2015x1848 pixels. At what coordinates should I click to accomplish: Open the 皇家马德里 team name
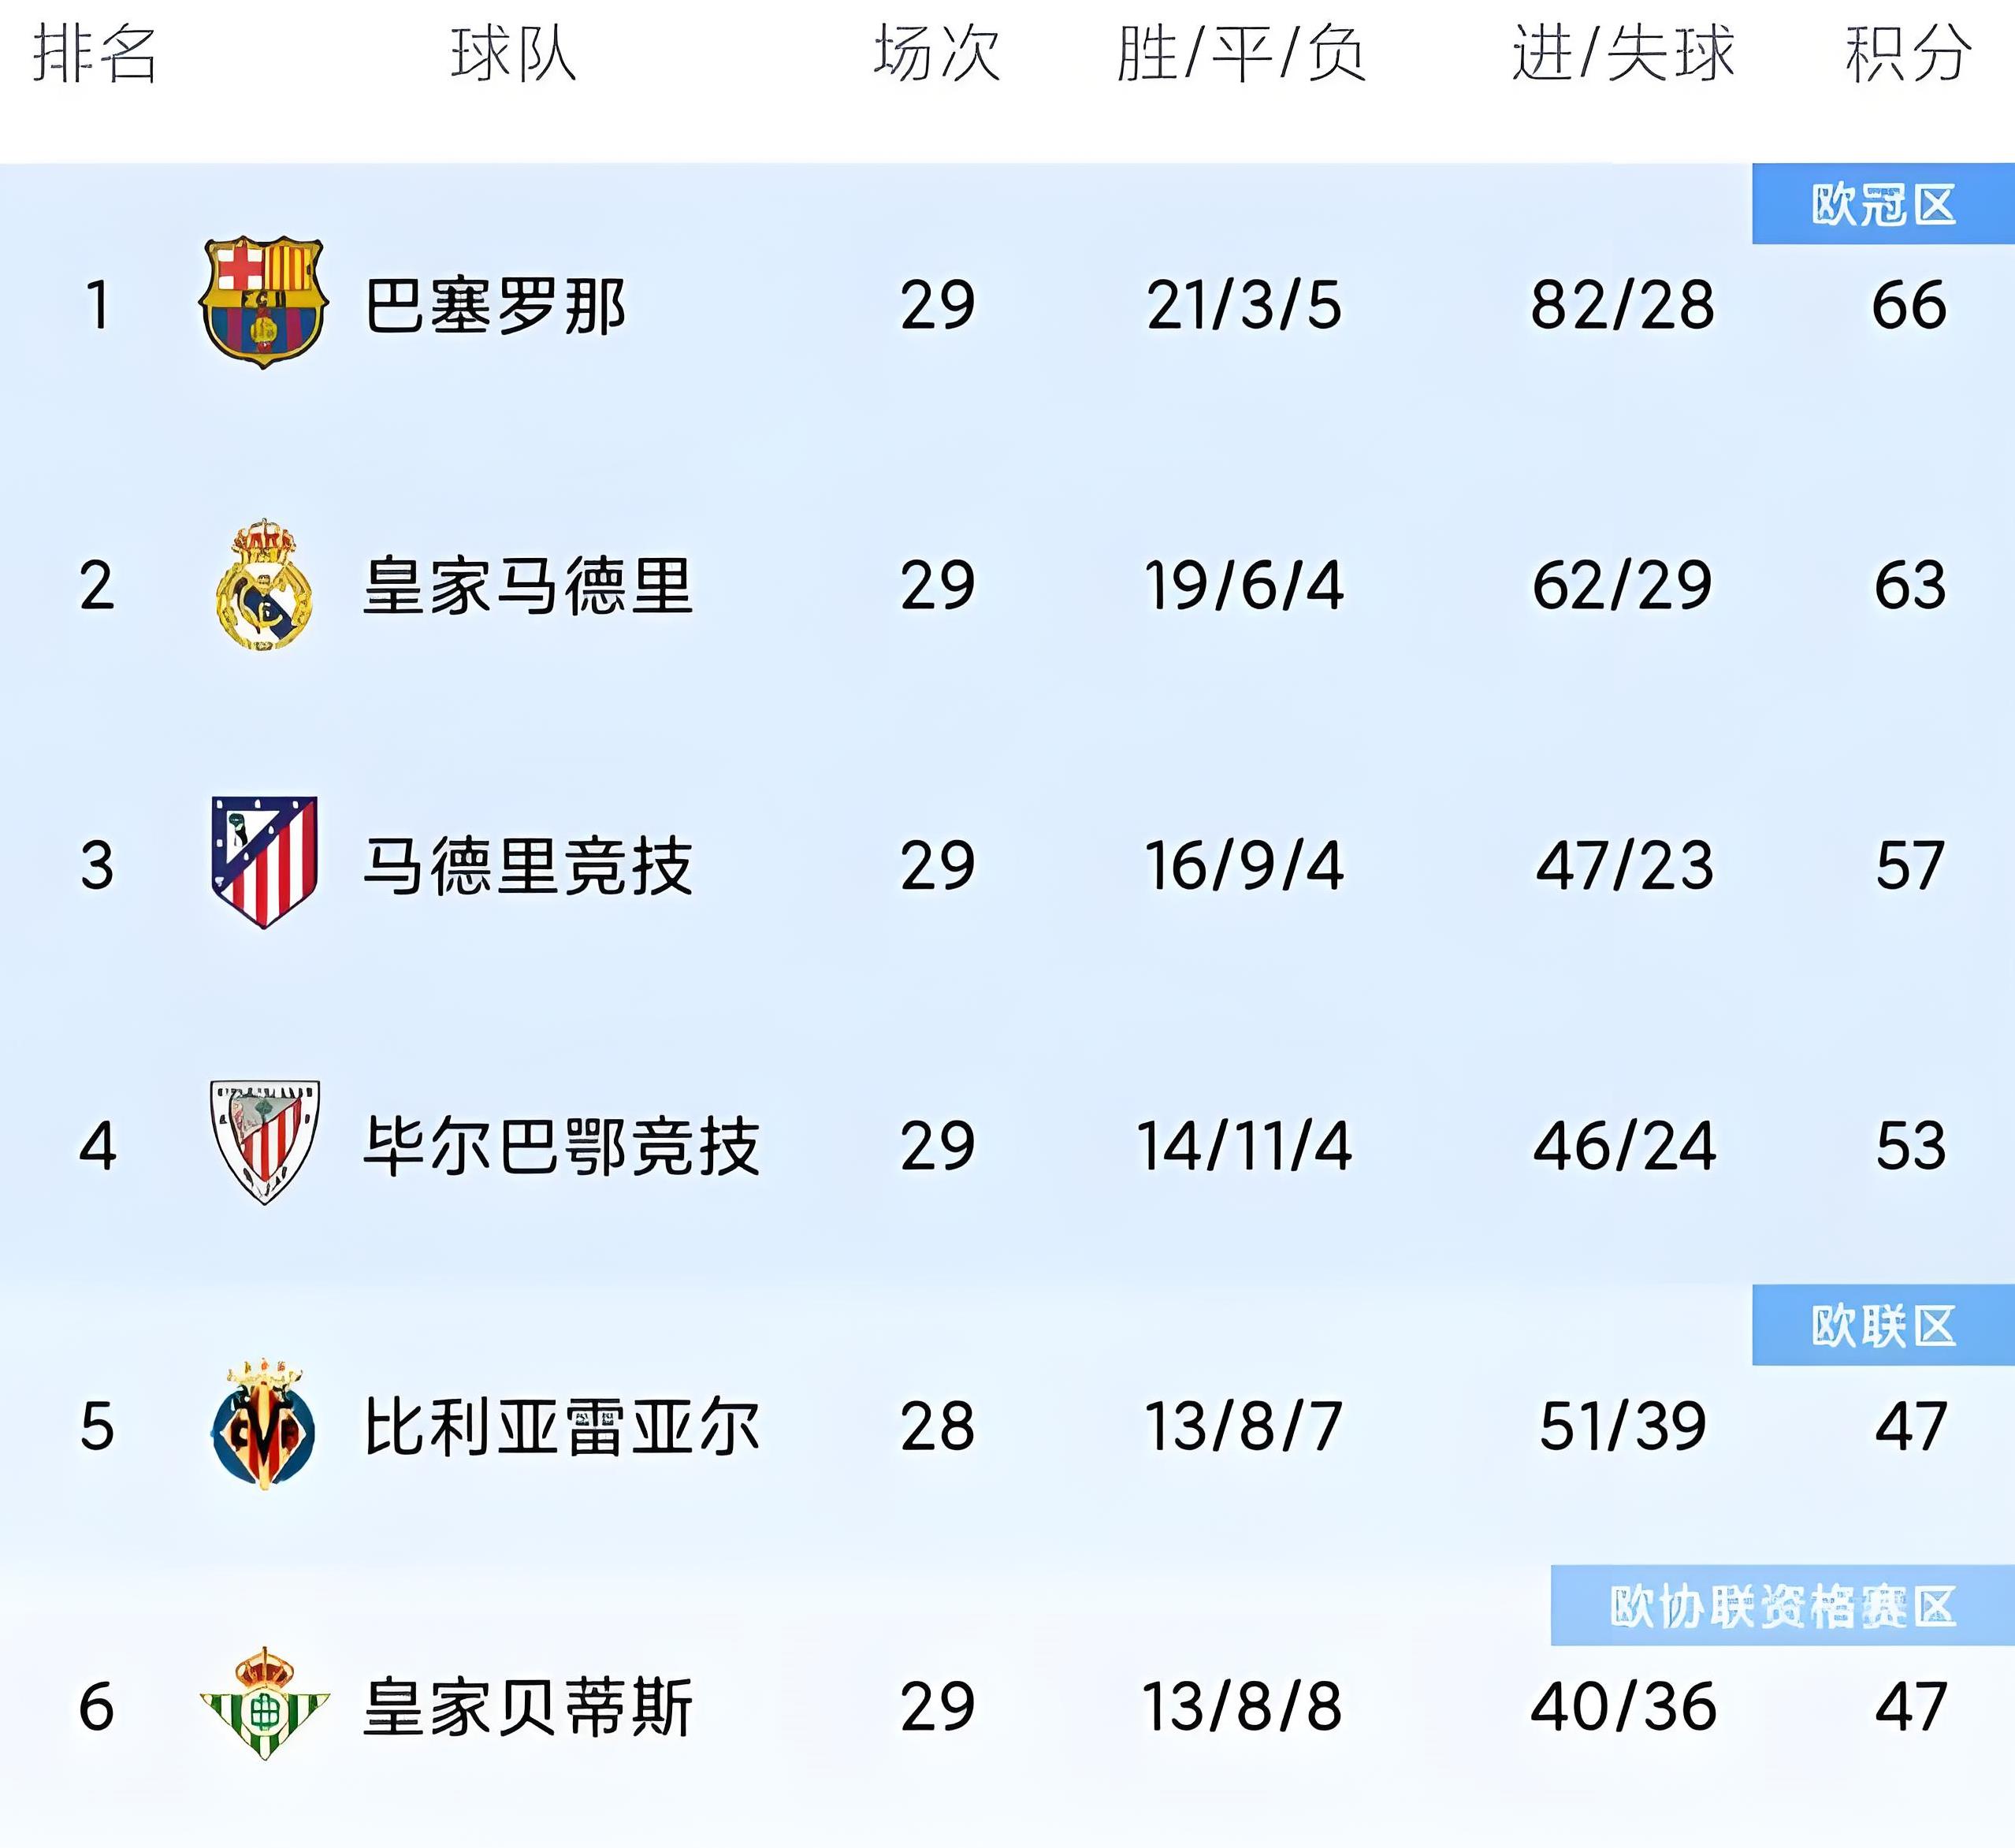(527, 586)
